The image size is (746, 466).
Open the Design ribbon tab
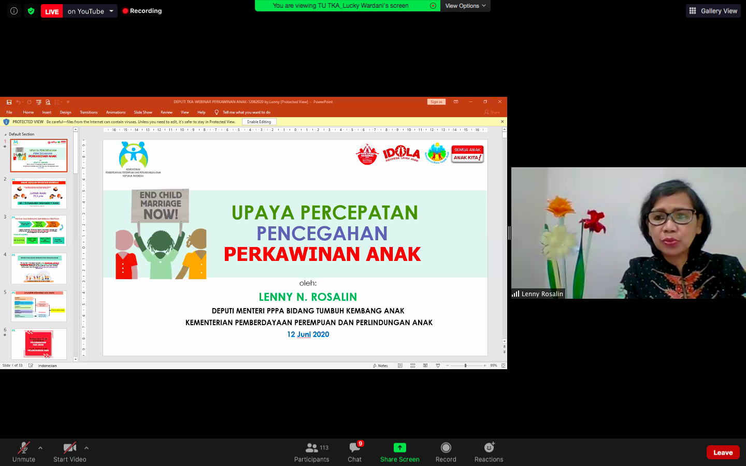click(x=65, y=112)
